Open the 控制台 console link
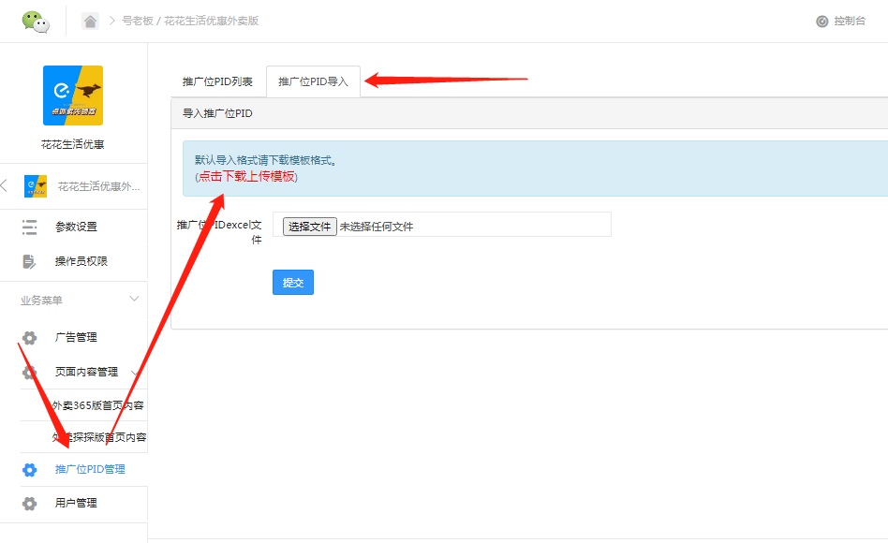888x543 pixels. [850, 21]
